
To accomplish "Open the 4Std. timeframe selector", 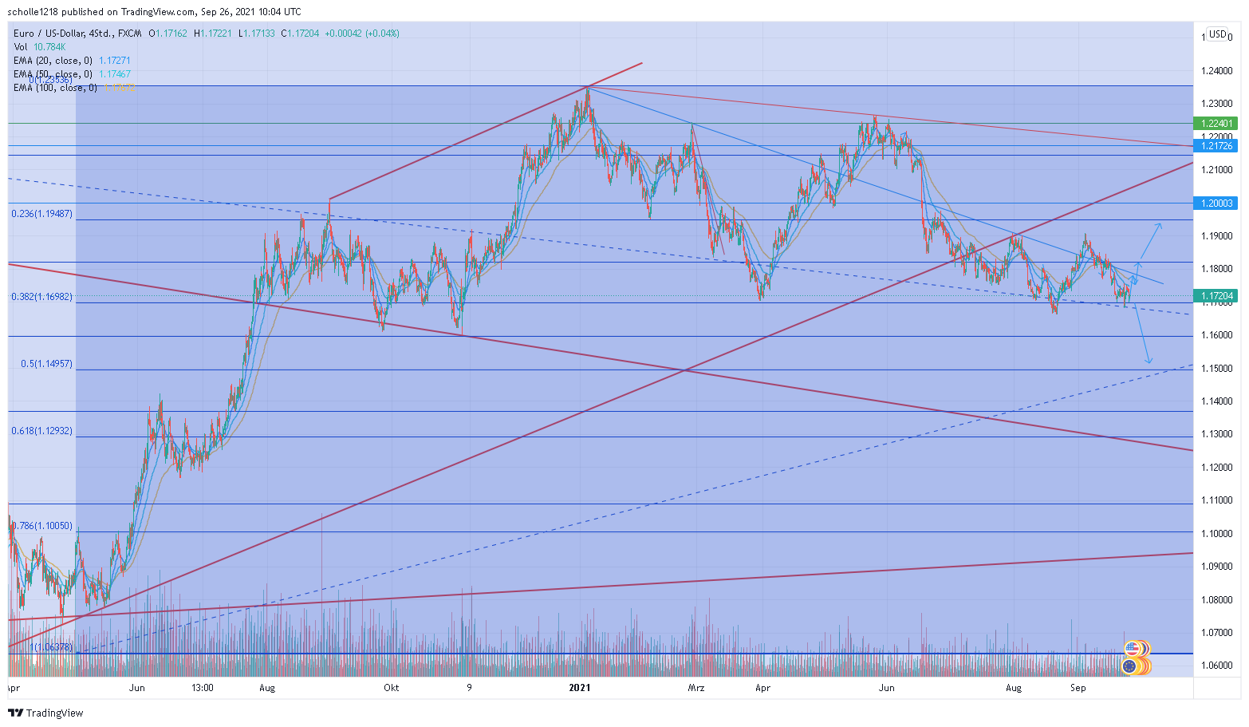I will coord(100,34).
